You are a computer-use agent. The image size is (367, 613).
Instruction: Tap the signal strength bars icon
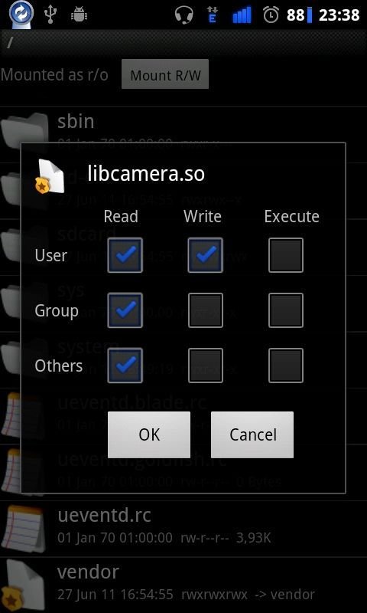[x=242, y=15]
